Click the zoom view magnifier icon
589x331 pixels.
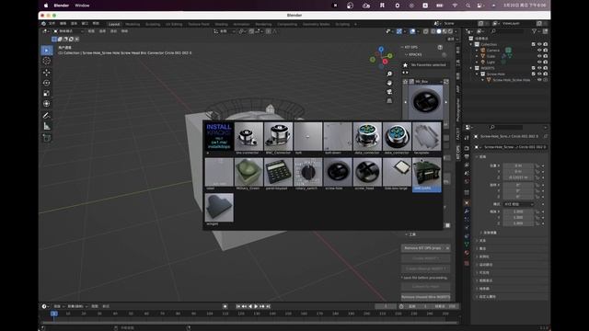[389, 74]
